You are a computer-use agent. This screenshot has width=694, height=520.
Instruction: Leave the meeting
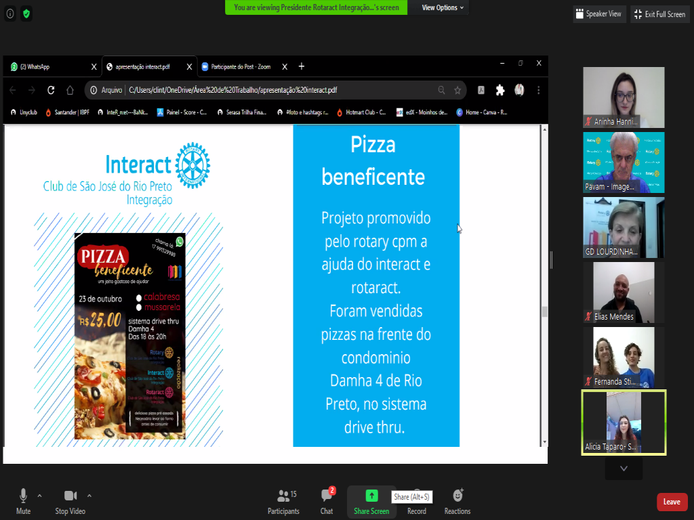(671, 502)
